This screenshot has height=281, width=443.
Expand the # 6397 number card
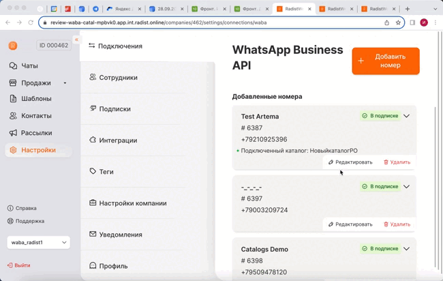[x=407, y=187]
